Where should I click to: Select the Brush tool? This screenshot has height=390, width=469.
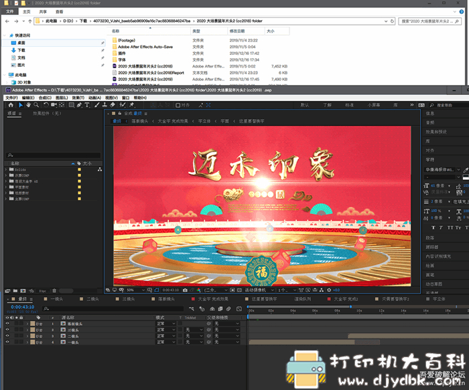point(97,105)
